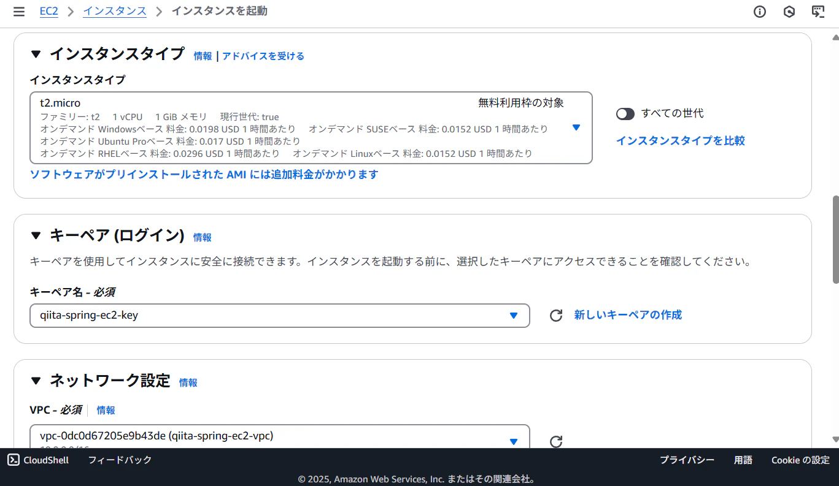Open 情報 link beside キーペア heading
Screen dimensions: 839x486
203,237
